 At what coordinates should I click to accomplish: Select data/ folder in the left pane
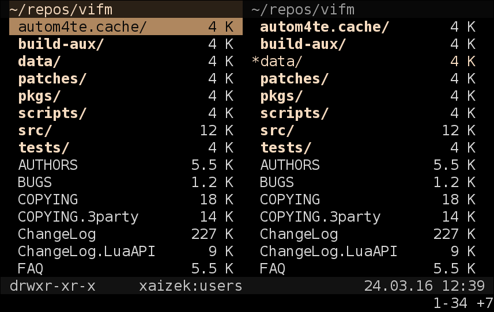point(126,61)
